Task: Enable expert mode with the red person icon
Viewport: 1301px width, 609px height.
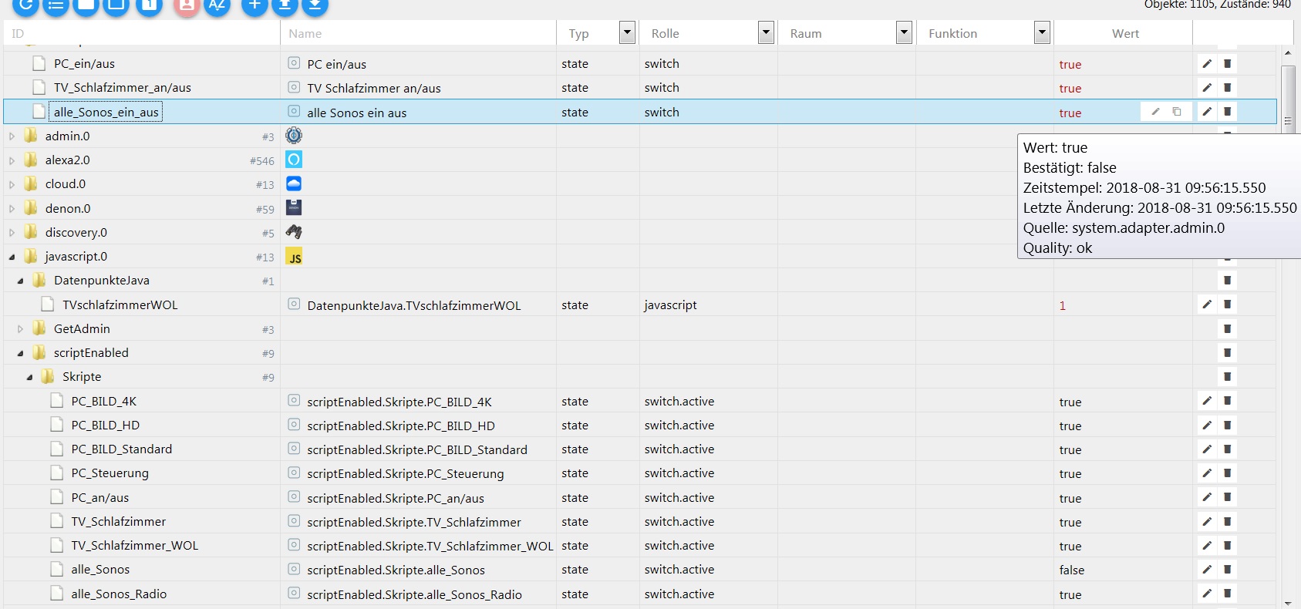Action: coord(187,5)
